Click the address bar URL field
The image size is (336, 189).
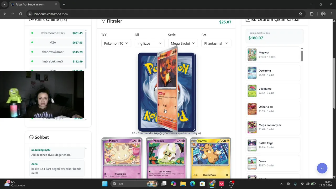[163, 14]
